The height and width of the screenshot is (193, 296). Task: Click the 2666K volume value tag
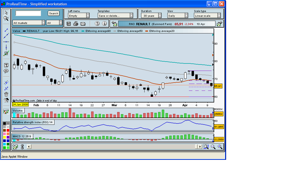[x=219, y=114]
